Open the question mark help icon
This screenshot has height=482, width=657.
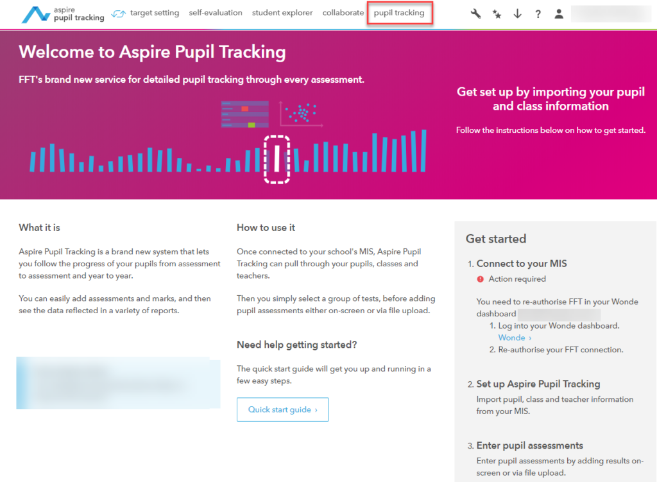538,14
